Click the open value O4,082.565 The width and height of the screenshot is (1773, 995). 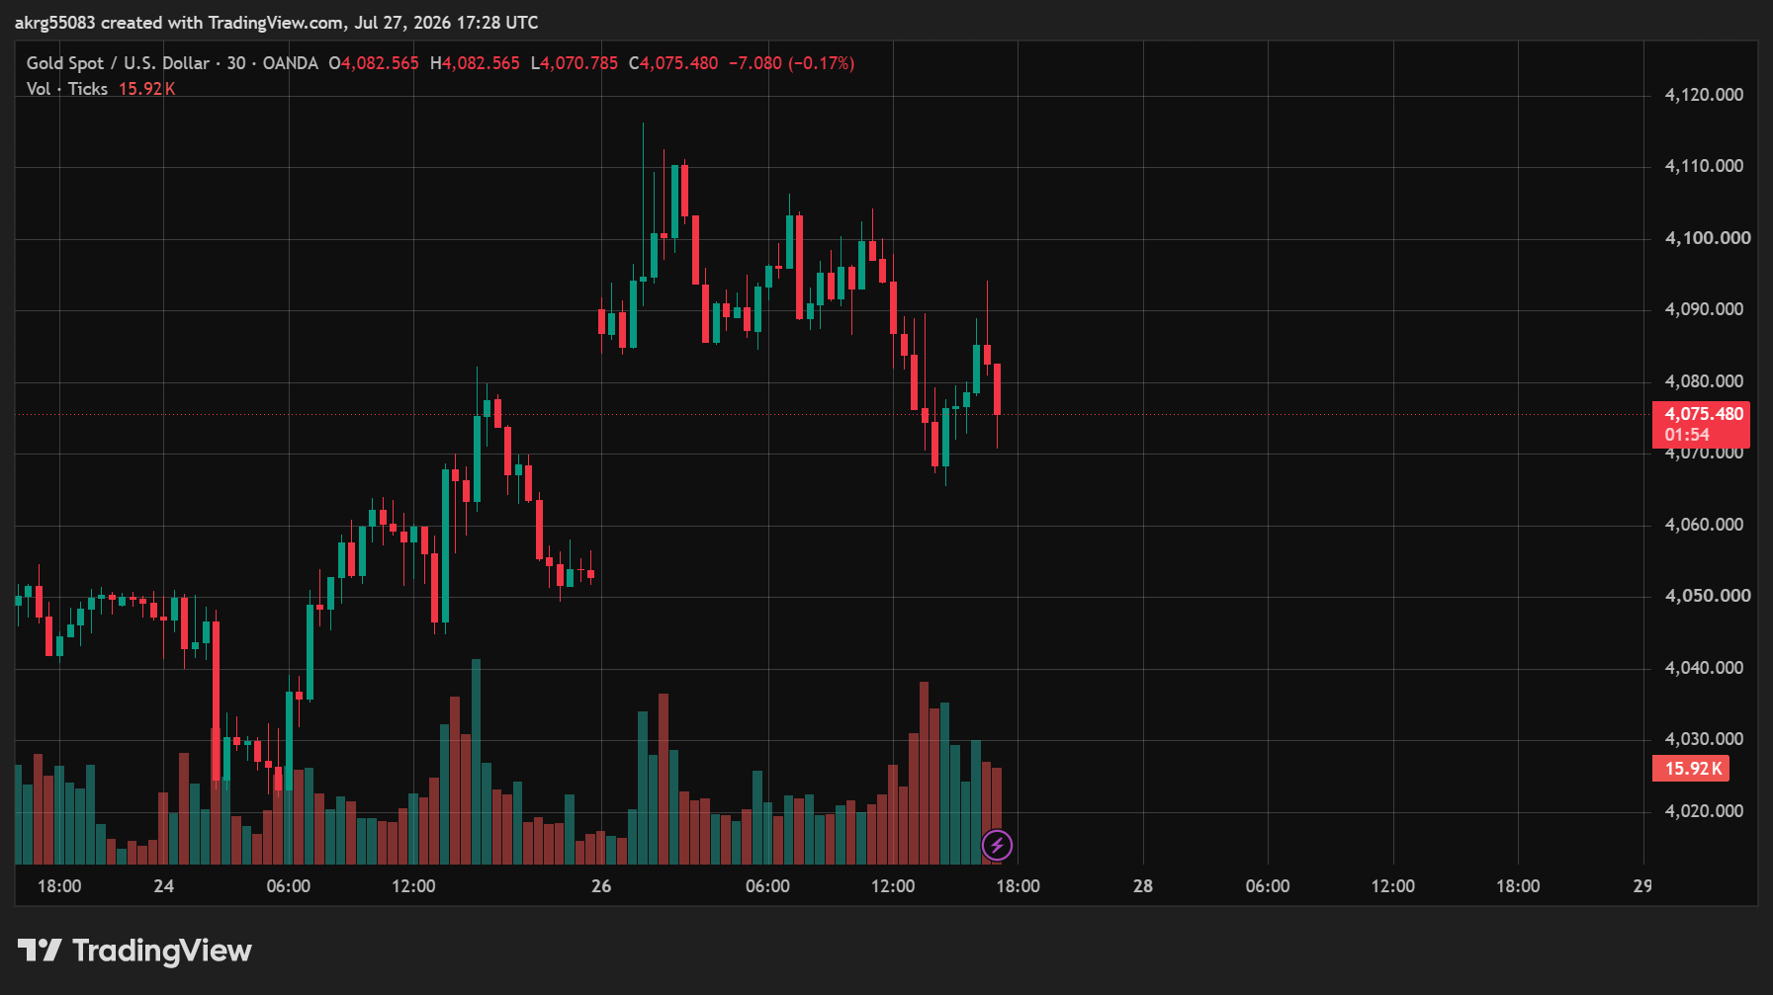point(374,63)
